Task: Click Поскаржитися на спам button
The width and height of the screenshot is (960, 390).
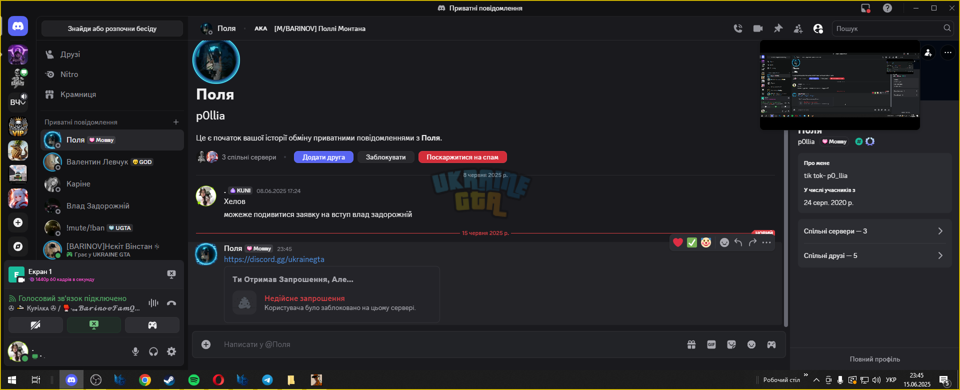Action: pyautogui.click(x=462, y=157)
